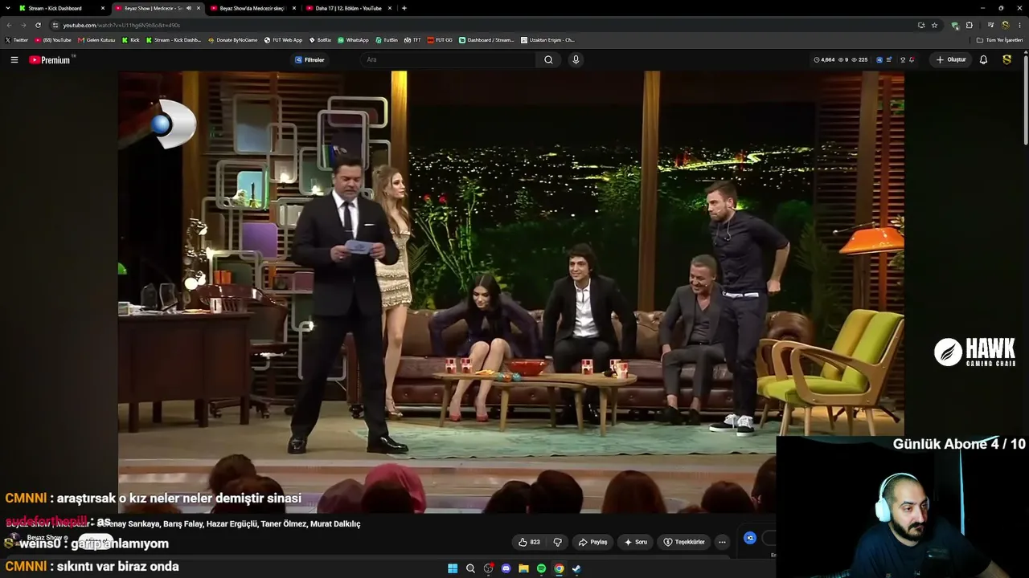The image size is (1029, 578).
Task: Send thanks with Teşekkürler button
Action: tap(683, 542)
